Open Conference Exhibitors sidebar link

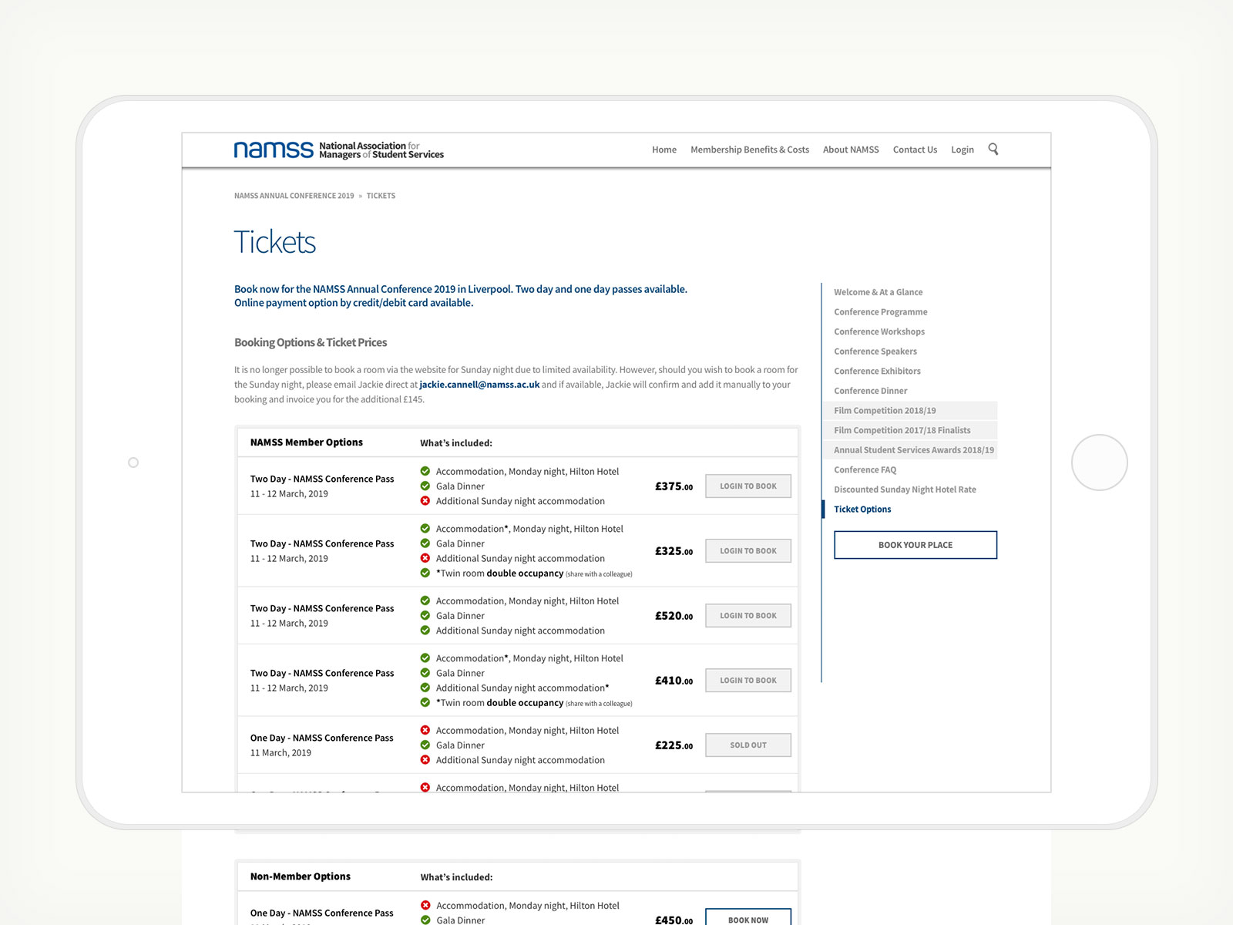click(x=877, y=371)
